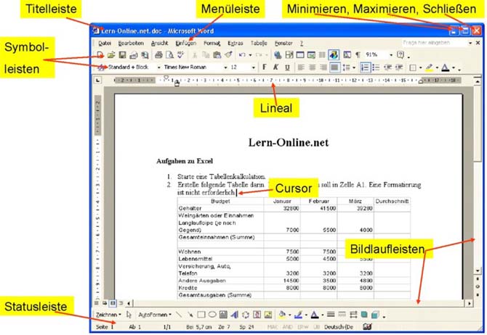The height and width of the screenshot is (335, 487).
Task: Click the Paste clipboard icon
Action: (217, 55)
